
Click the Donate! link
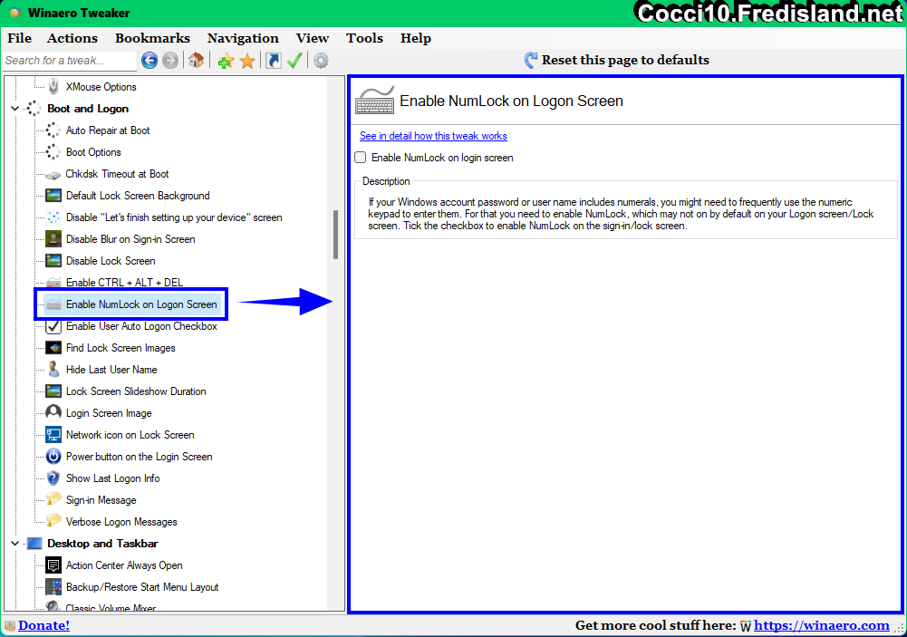(44, 625)
